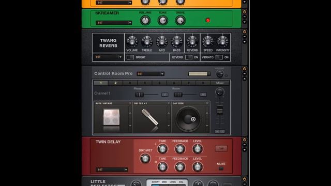This screenshot has width=331, height=186.
Task: Click Control Room Pro's up arrow icon
Action: pyautogui.click(x=245, y=79)
